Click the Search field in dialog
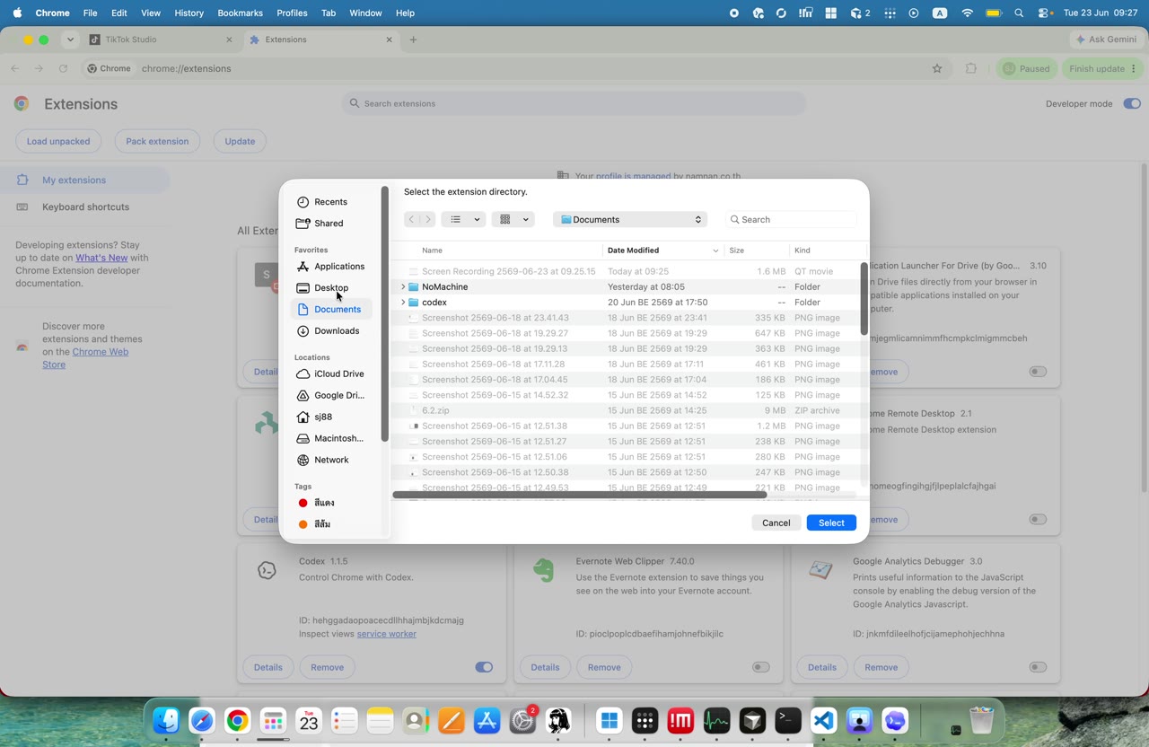Viewport: 1149px width, 747px height. (x=791, y=219)
